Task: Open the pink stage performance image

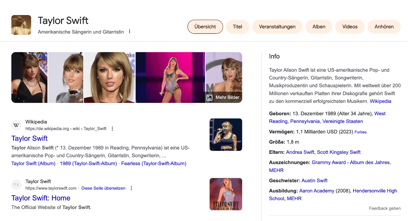Action: pos(170,77)
